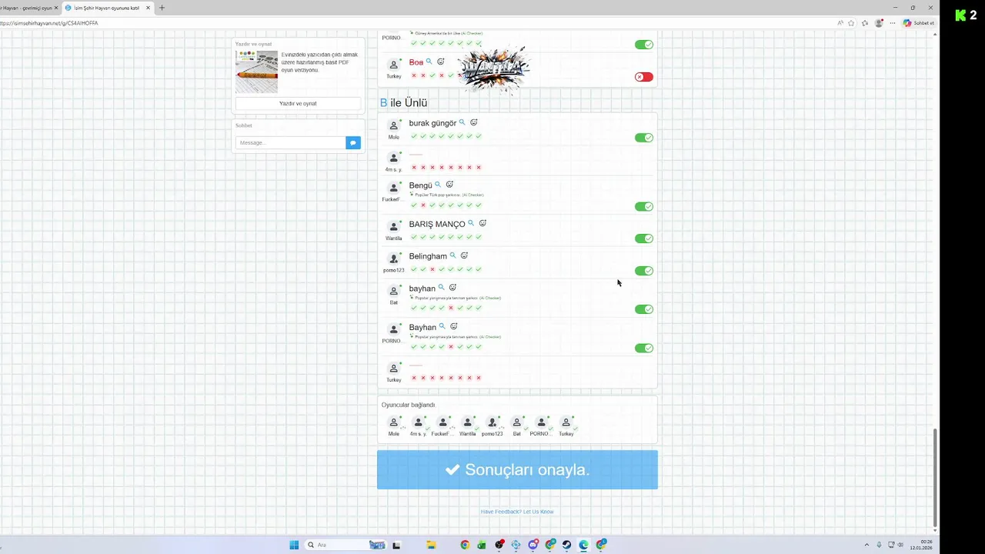Toggle approval switch for BARIŞ MANÇO
985x554 pixels.
click(x=644, y=239)
